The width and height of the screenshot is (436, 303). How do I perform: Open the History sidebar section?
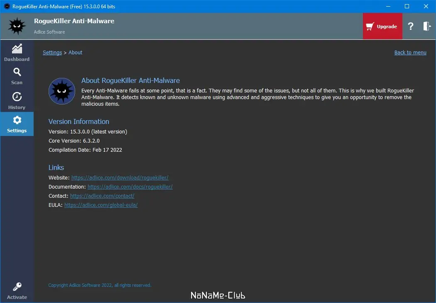[x=17, y=100]
